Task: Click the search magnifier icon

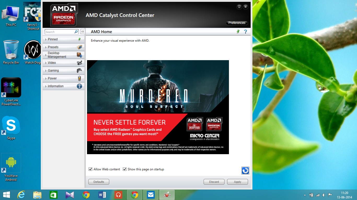Action: [x=76, y=32]
